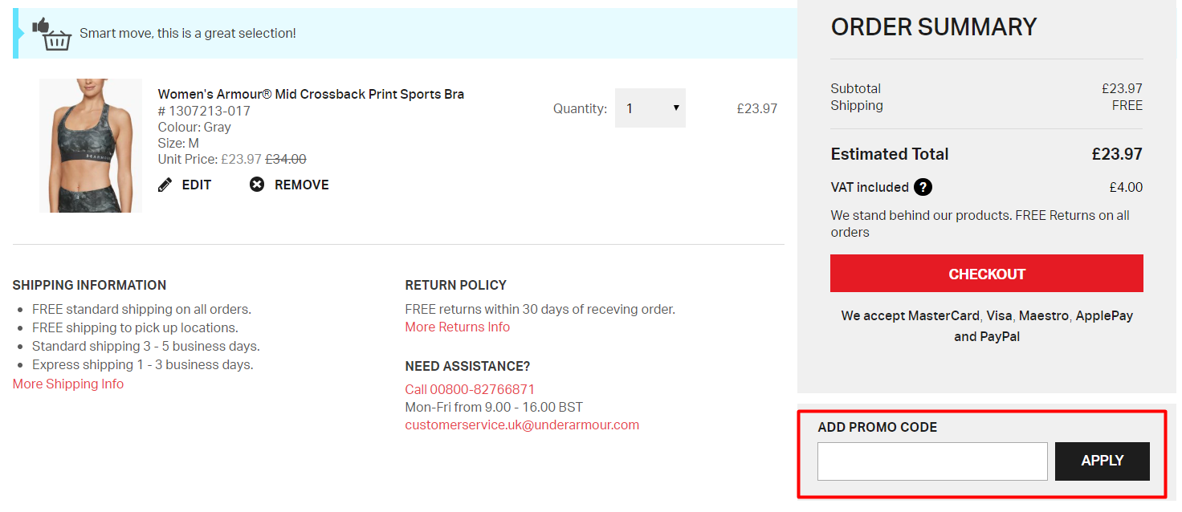This screenshot has width=1182, height=512.
Task: Open More Returns Info
Action: click(x=457, y=327)
